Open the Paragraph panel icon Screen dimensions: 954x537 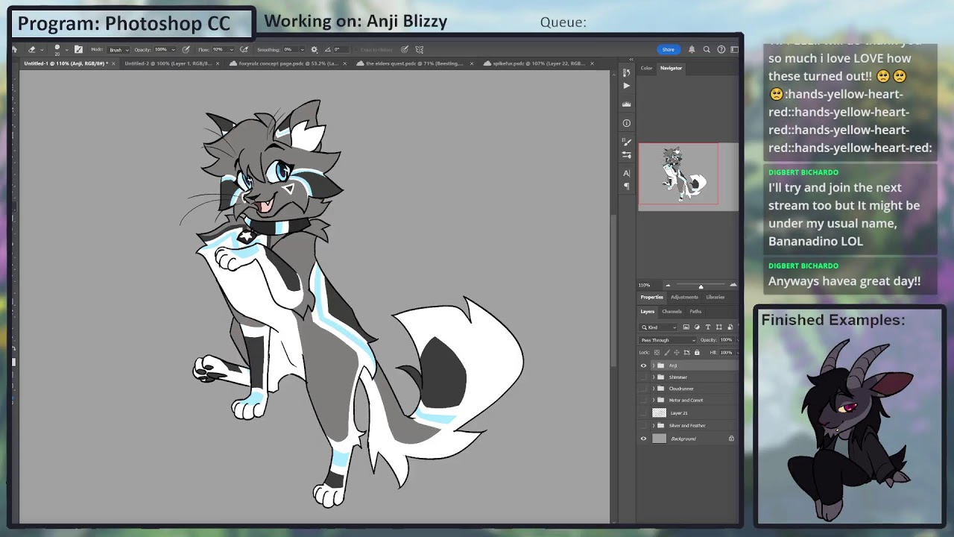tap(626, 186)
